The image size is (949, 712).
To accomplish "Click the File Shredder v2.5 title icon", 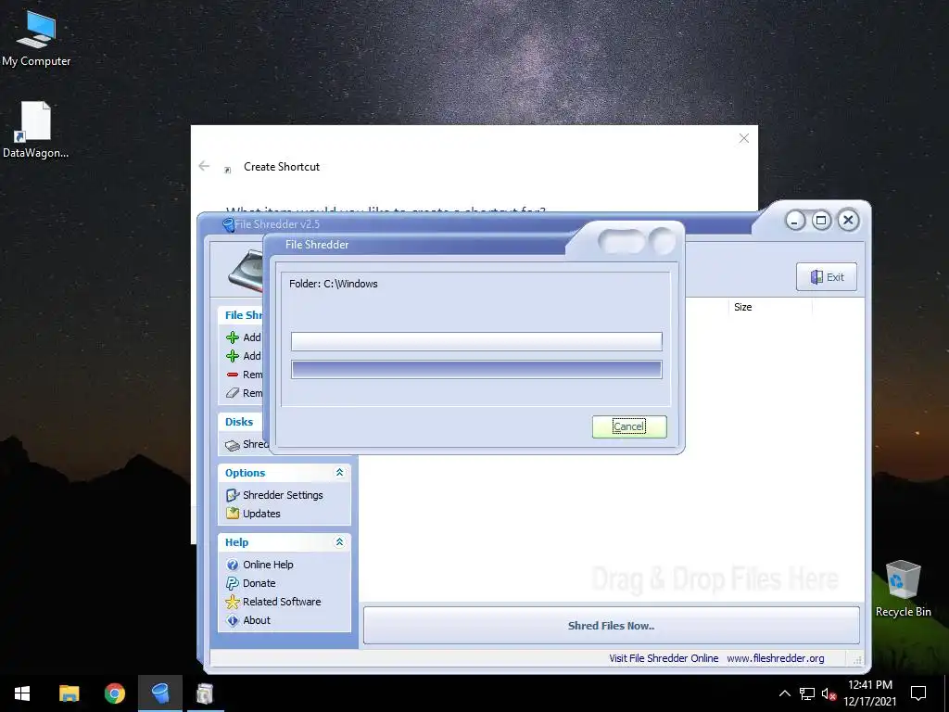I will [x=228, y=224].
